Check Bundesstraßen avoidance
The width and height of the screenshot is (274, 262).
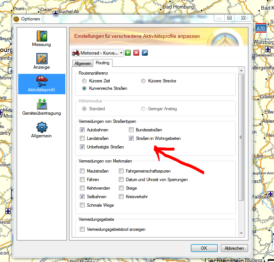[x=131, y=130]
